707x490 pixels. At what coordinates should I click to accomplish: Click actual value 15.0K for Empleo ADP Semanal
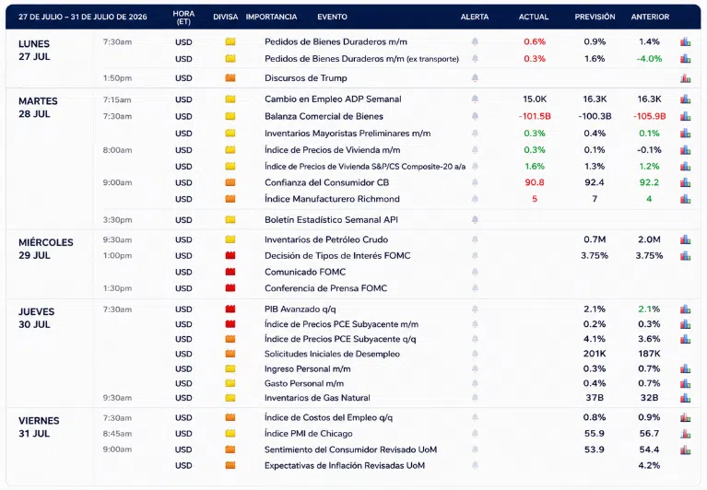tap(535, 99)
